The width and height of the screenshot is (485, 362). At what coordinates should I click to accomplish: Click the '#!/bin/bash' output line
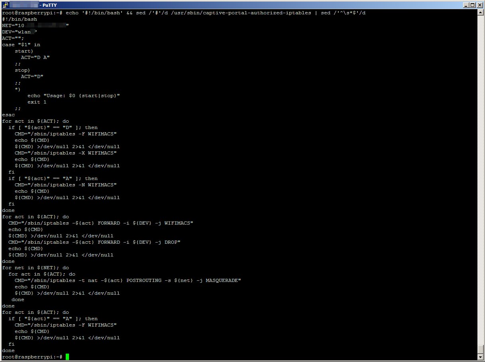point(20,19)
